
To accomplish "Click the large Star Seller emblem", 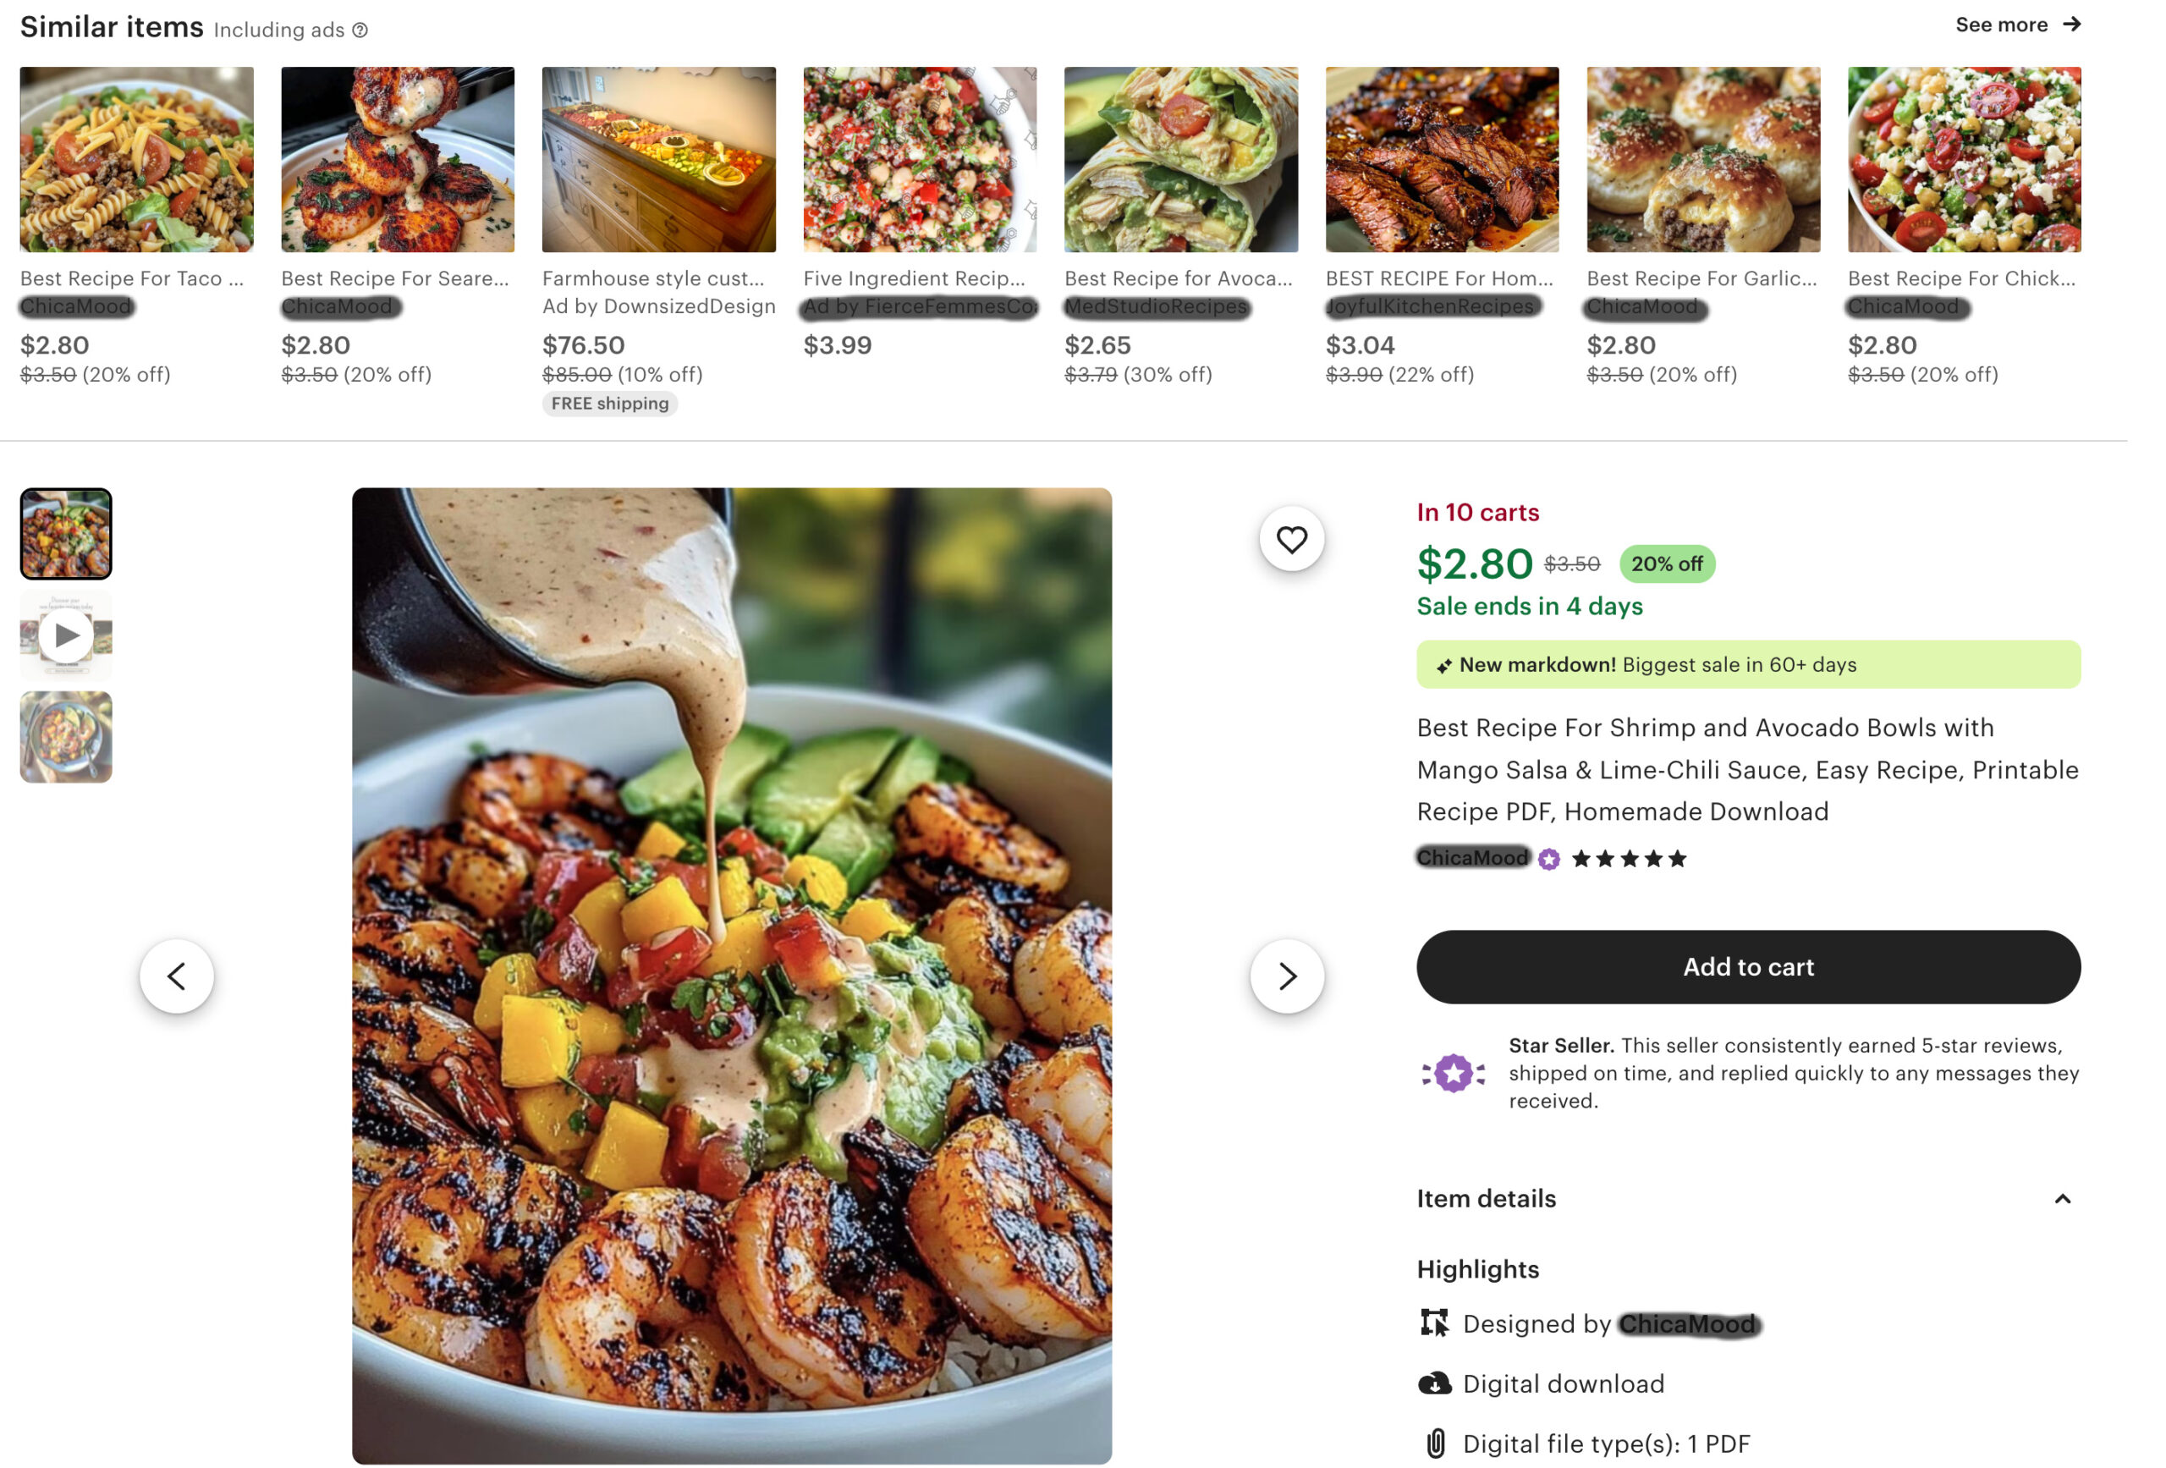I will tap(1453, 1072).
